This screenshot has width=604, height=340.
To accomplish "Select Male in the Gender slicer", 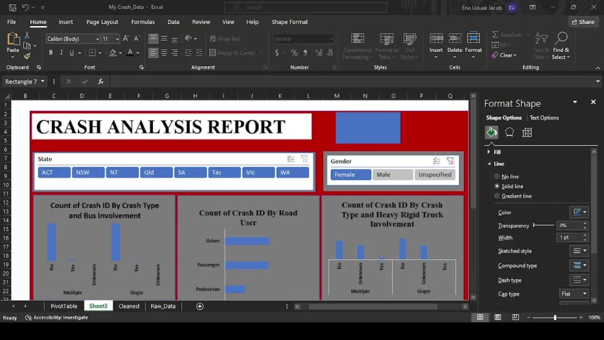I will coord(393,175).
